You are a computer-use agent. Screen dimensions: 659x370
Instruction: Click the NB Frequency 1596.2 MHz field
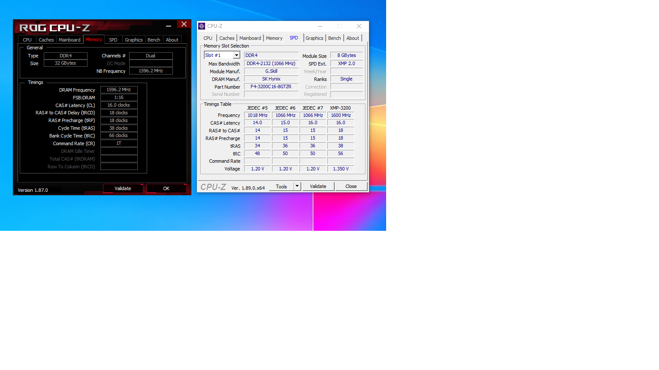pyautogui.click(x=151, y=71)
